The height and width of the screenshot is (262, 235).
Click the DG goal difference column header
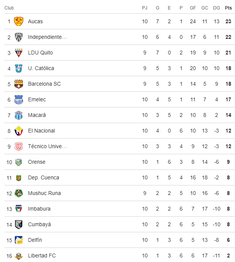pos(217,8)
